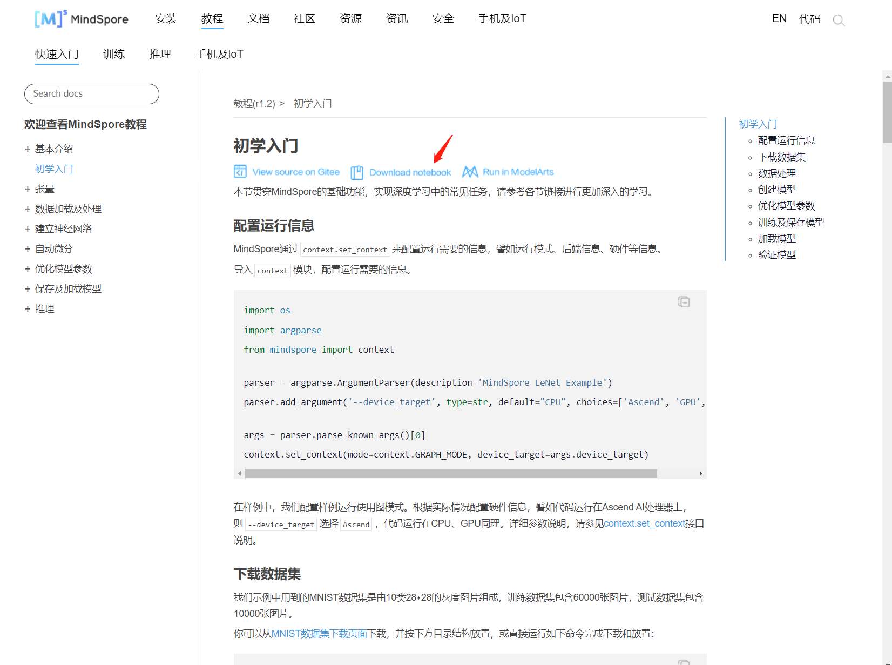The width and height of the screenshot is (892, 665).
Task: Expand the 推理 sidebar section
Action: pyautogui.click(x=28, y=309)
